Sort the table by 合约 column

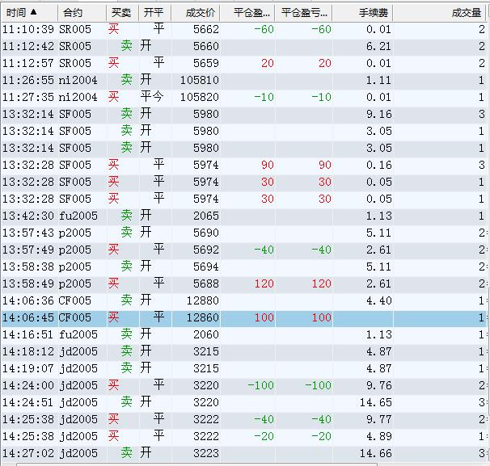(x=73, y=13)
